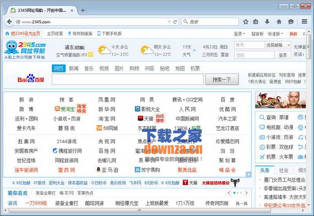The width and height of the screenshot is (314, 216).
Task: Expand 15天天气 forecast arrow
Action: [194, 50]
